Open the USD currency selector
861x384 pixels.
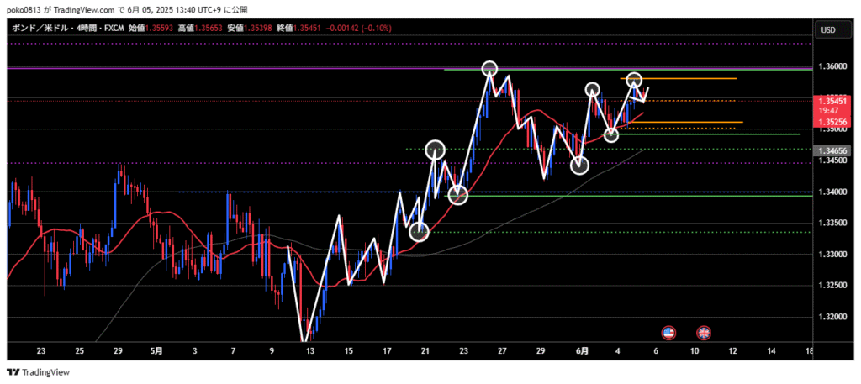point(827,30)
